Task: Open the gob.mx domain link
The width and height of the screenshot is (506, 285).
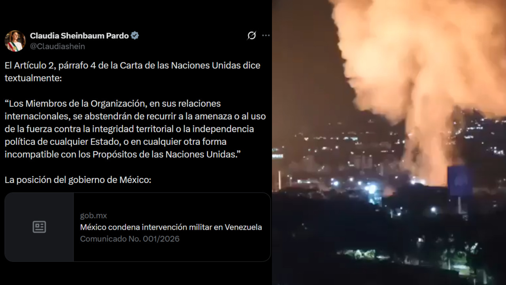Action: [94, 216]
